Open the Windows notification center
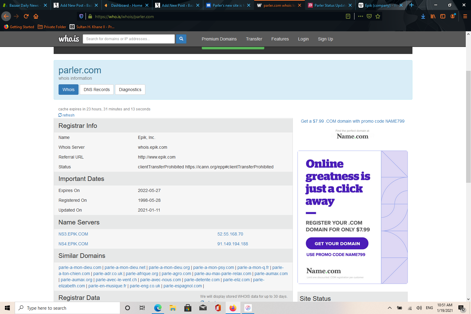 [x=461, y=308]
